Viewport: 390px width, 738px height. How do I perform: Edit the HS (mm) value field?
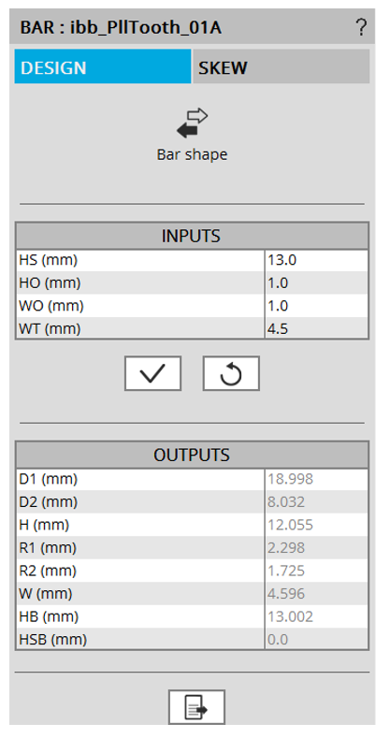point(316,260)
